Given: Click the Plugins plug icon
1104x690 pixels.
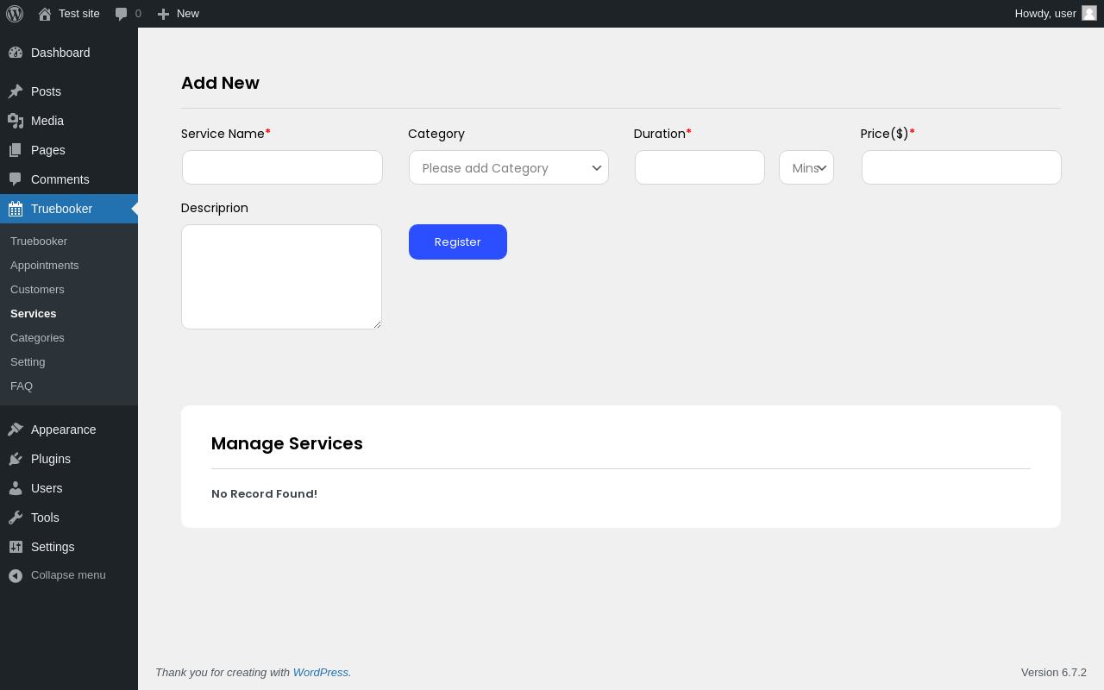Looking at the screenshot, I should click(16, 459).
